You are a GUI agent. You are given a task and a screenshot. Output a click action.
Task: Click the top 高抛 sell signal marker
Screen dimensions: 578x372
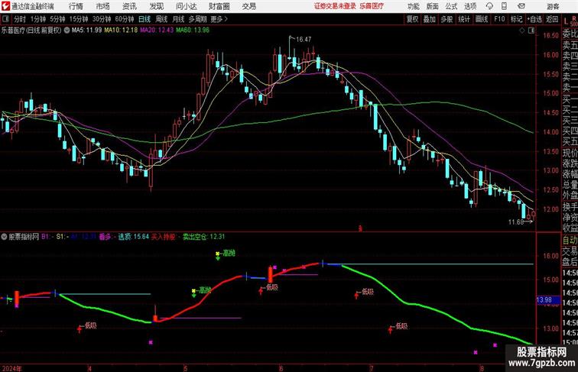[226, 253]
